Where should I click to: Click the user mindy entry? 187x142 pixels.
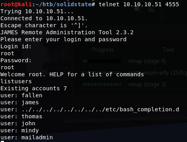pos(19,130)
